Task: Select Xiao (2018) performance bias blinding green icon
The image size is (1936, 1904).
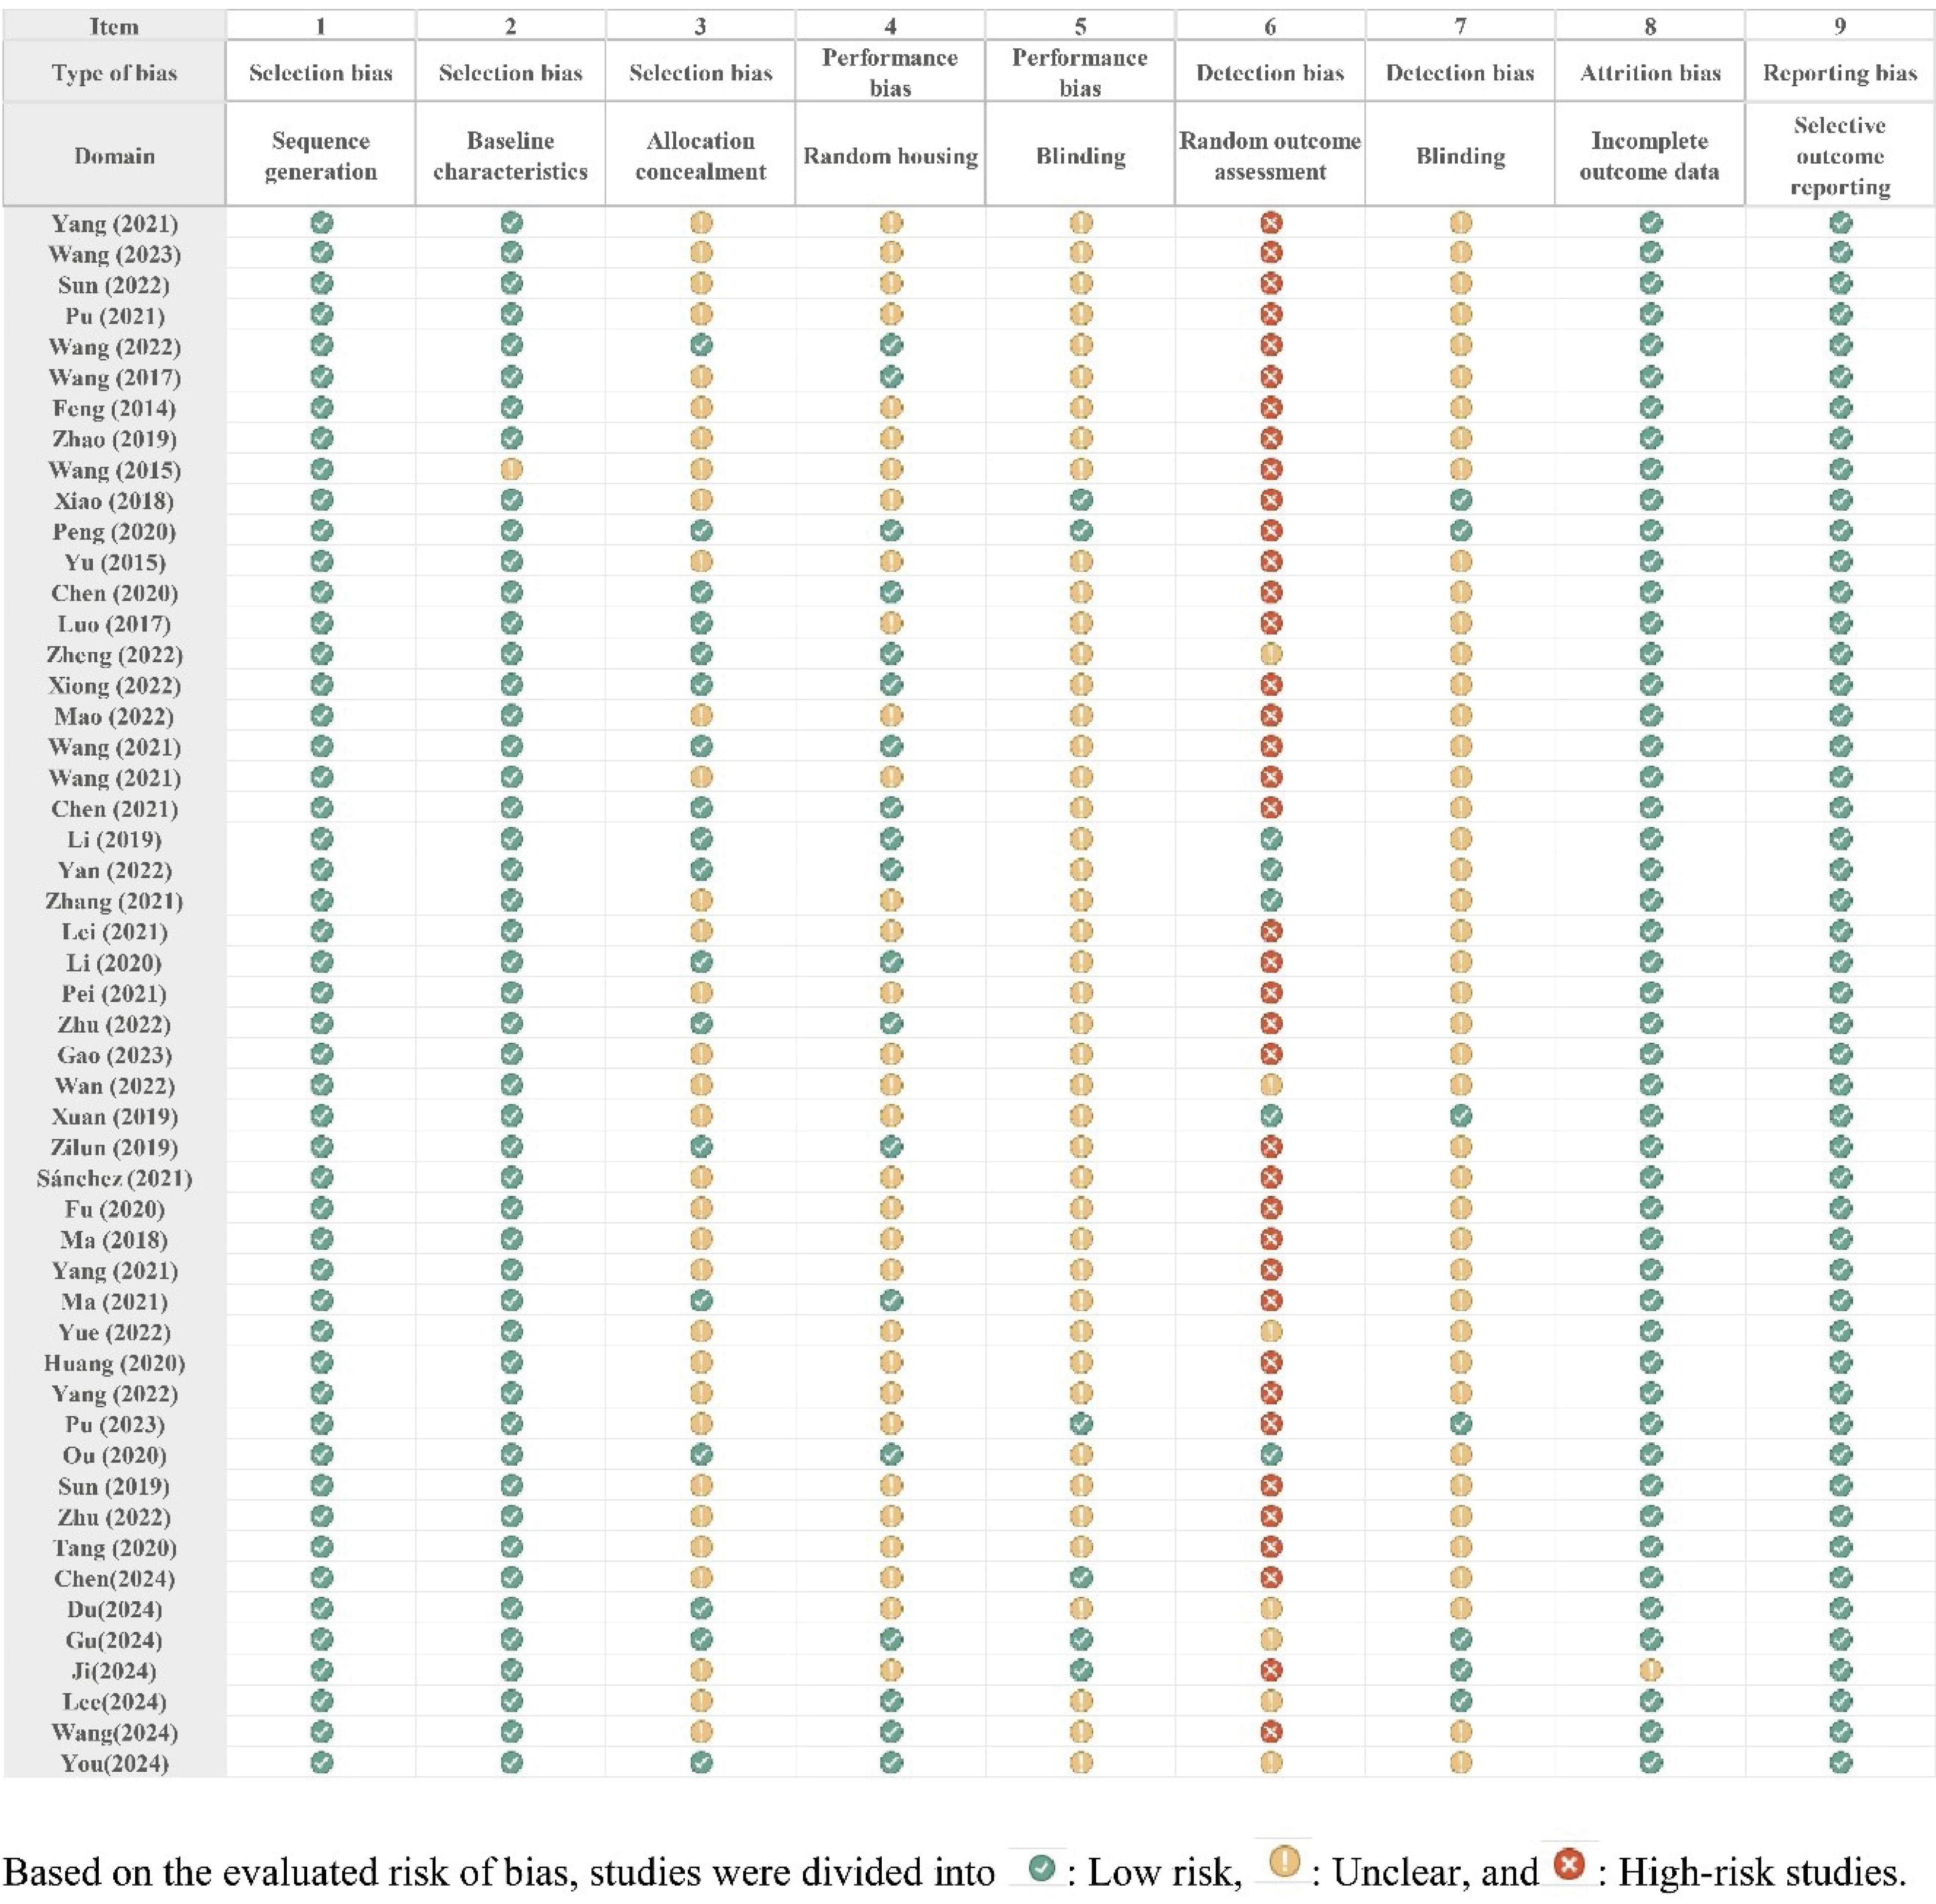Action: coord(1080,500)
